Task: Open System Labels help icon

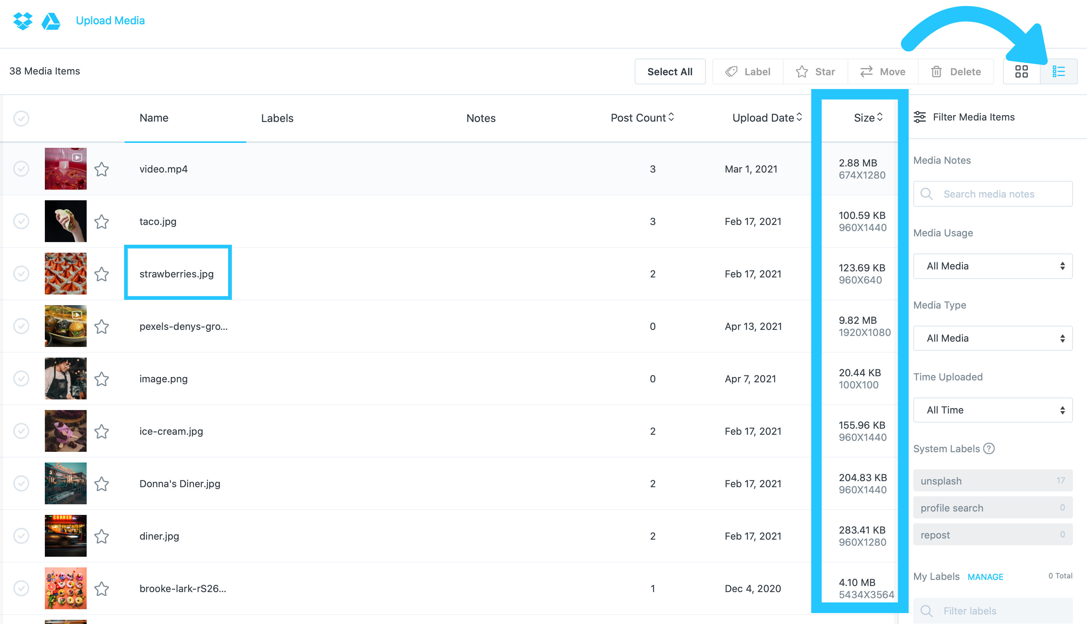Action: (x=989, y=449)
